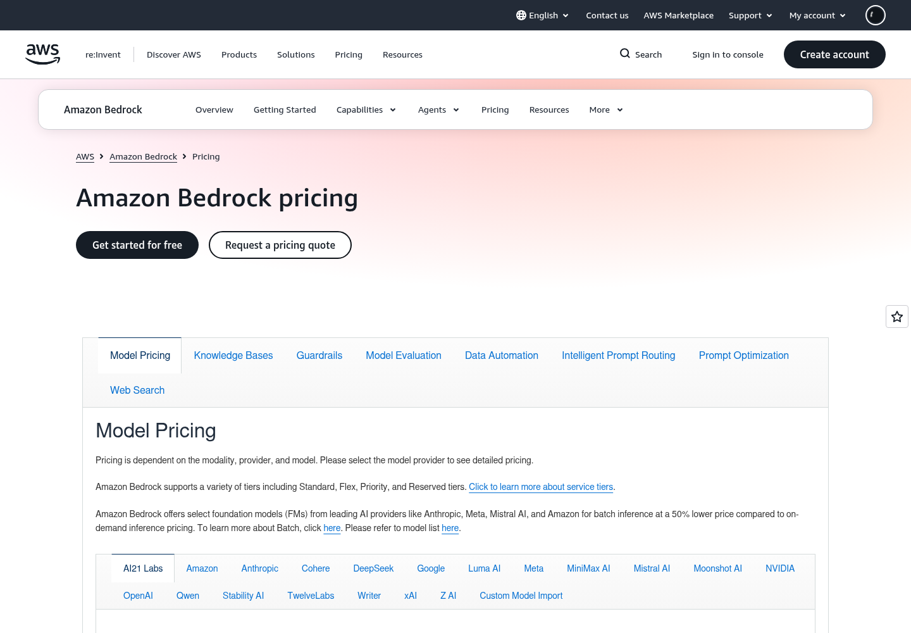The height and width of the screenshot is (633, 911).
Task: Click the star bookmark icon
Action: [x=897, y=316]
